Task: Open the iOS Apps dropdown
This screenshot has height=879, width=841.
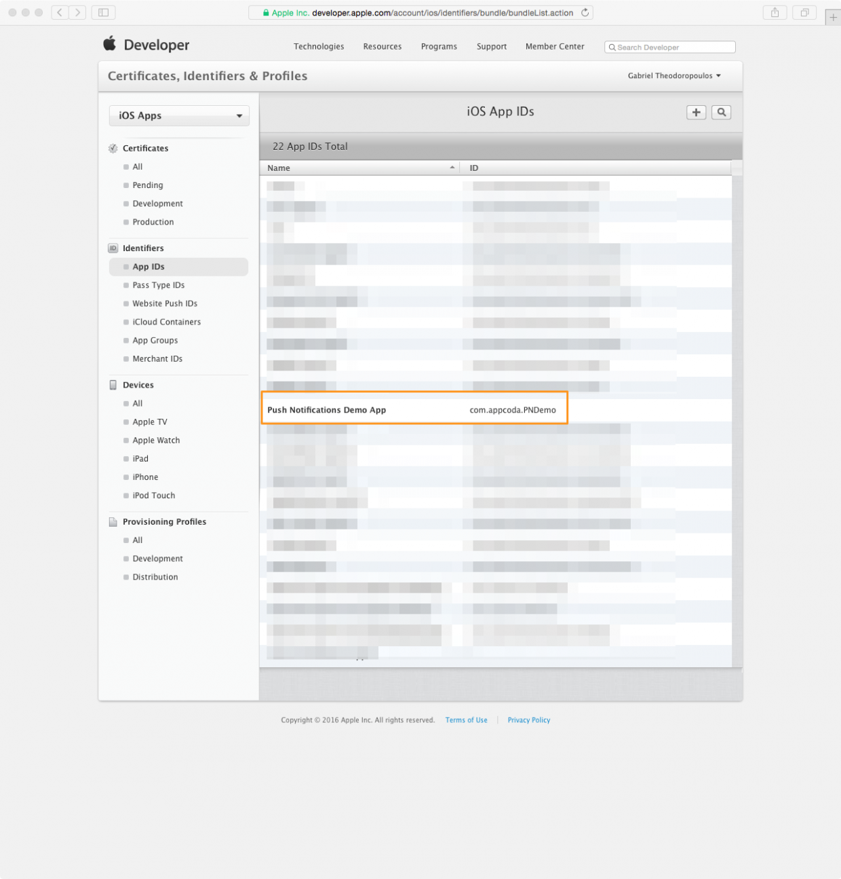Action: tap(178, 115)
